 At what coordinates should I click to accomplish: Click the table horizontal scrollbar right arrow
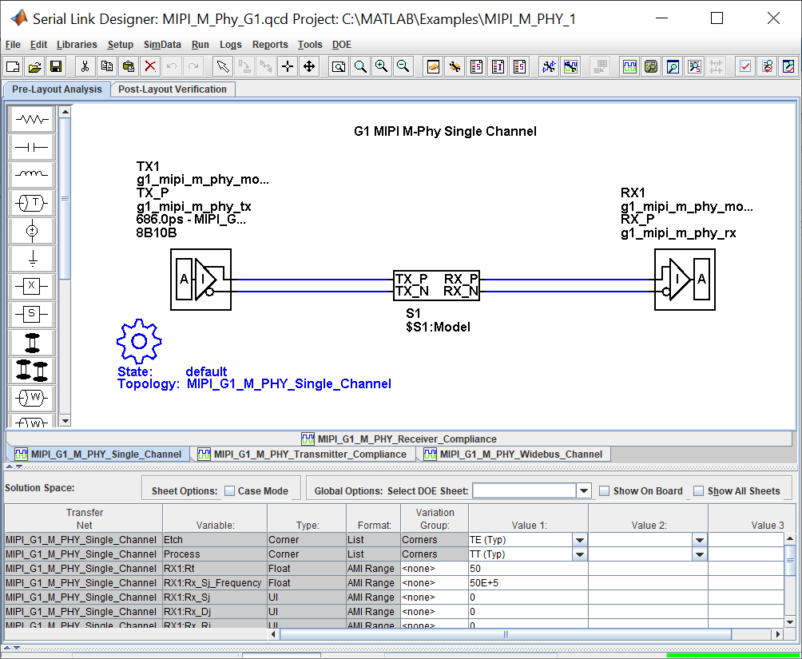778,634
